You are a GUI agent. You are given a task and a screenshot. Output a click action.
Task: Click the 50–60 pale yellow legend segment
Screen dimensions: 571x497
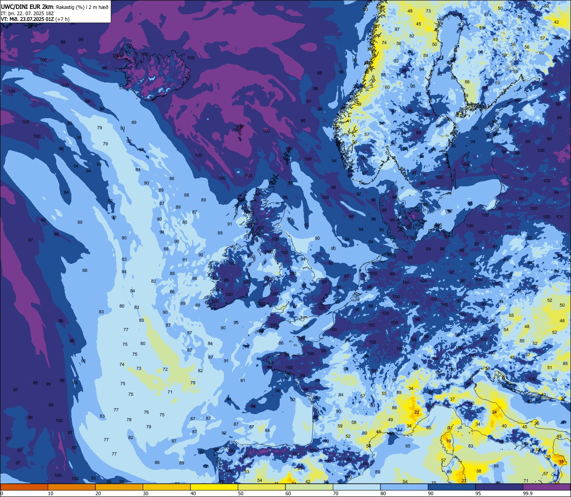(261, 487)
